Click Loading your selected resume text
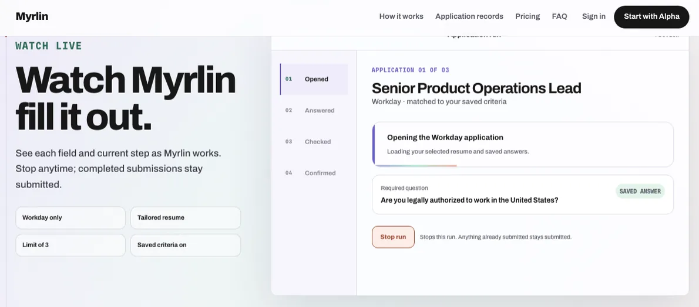 458,151
